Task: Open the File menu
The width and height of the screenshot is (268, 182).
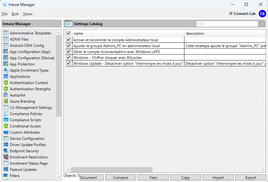Action: pyautogui.click(x=5, y=14)
